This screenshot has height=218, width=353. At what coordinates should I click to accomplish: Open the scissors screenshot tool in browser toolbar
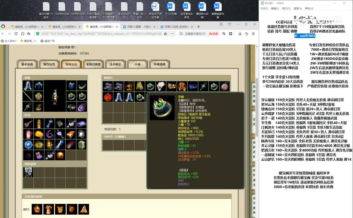(240, 34)
